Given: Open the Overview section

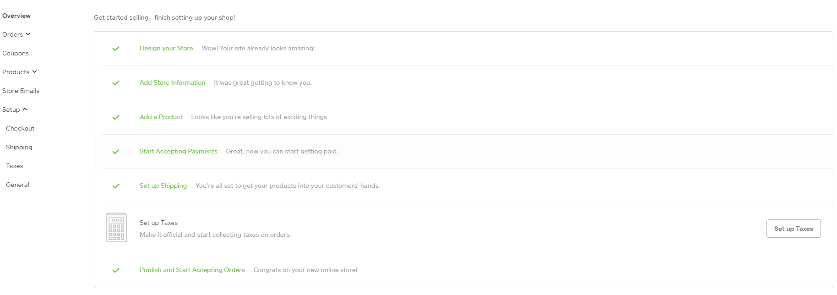Looking at the screenshot, I should pyautogui.click(x=16, y=16).
